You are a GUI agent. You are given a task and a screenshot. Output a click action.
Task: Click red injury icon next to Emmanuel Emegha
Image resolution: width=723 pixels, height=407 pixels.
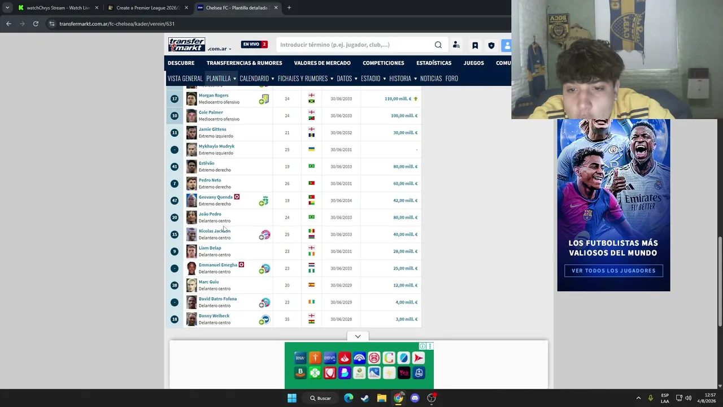point(241,265)
